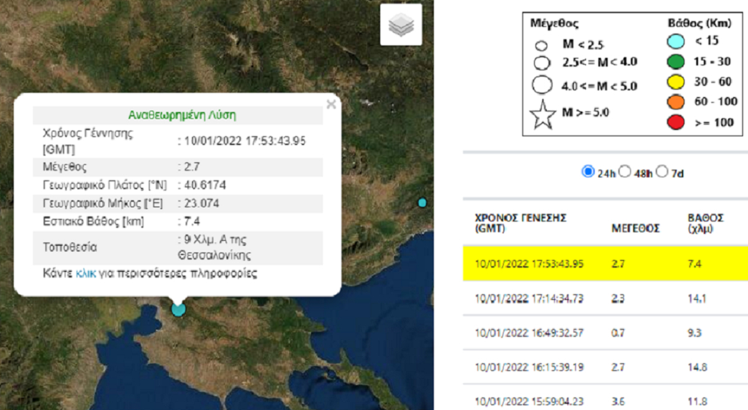Select the 48h time range

pos(625,172)
